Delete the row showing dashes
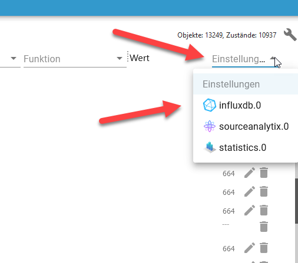 click(264, 227)
